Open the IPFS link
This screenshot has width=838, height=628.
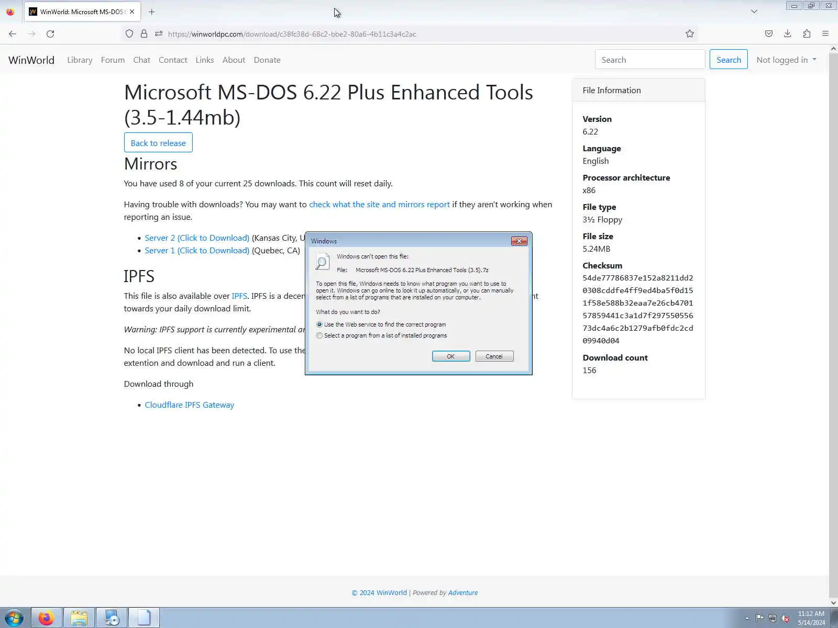click(239, 296)
